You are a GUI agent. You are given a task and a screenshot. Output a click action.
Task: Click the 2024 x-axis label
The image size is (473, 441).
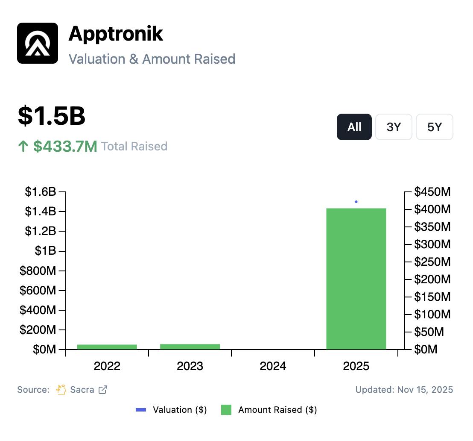pyautogui.click(x=273, y=366)
